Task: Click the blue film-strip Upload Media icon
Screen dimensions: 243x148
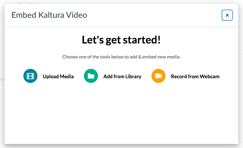Action: [30, 76]
